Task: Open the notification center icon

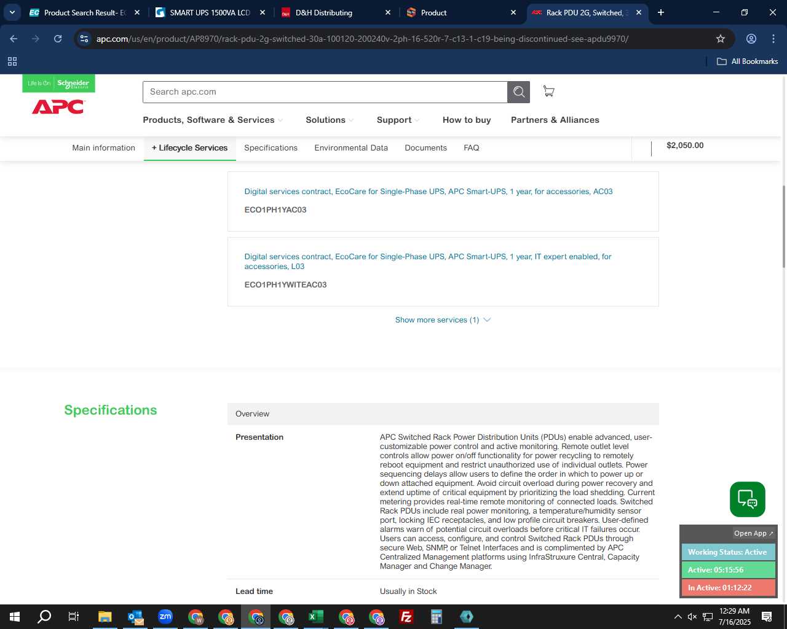Action: pyautogui.click(x=767, y=617)
